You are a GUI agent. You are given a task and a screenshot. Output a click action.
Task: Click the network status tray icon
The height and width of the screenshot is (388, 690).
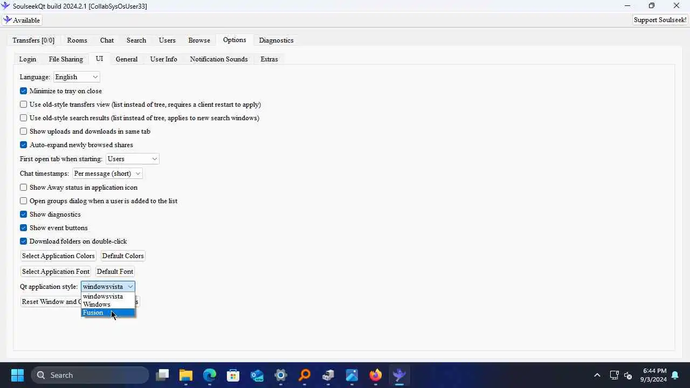click(614, 375)
